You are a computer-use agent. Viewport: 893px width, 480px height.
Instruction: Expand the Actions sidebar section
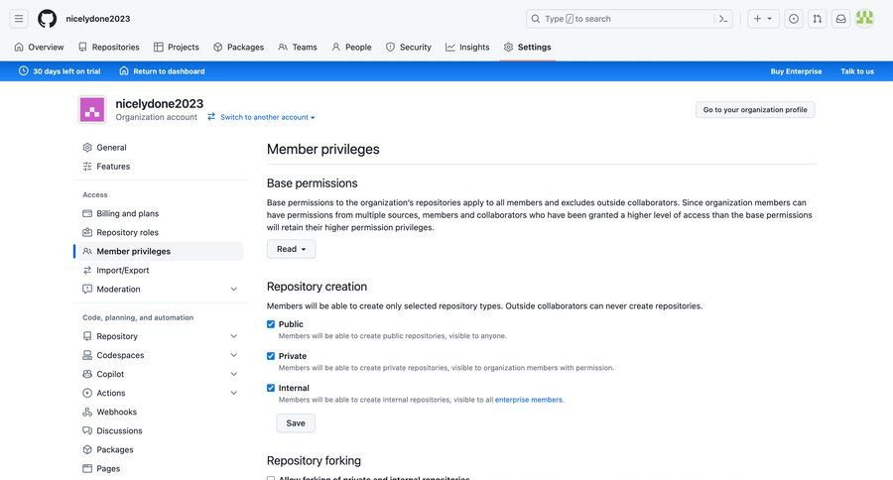[233, 393]
